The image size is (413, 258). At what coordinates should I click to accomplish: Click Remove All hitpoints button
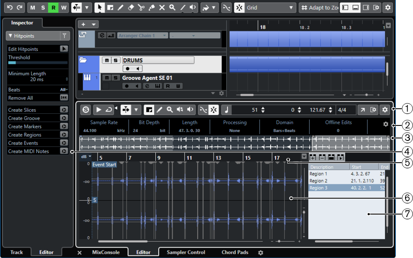[64, 98]
